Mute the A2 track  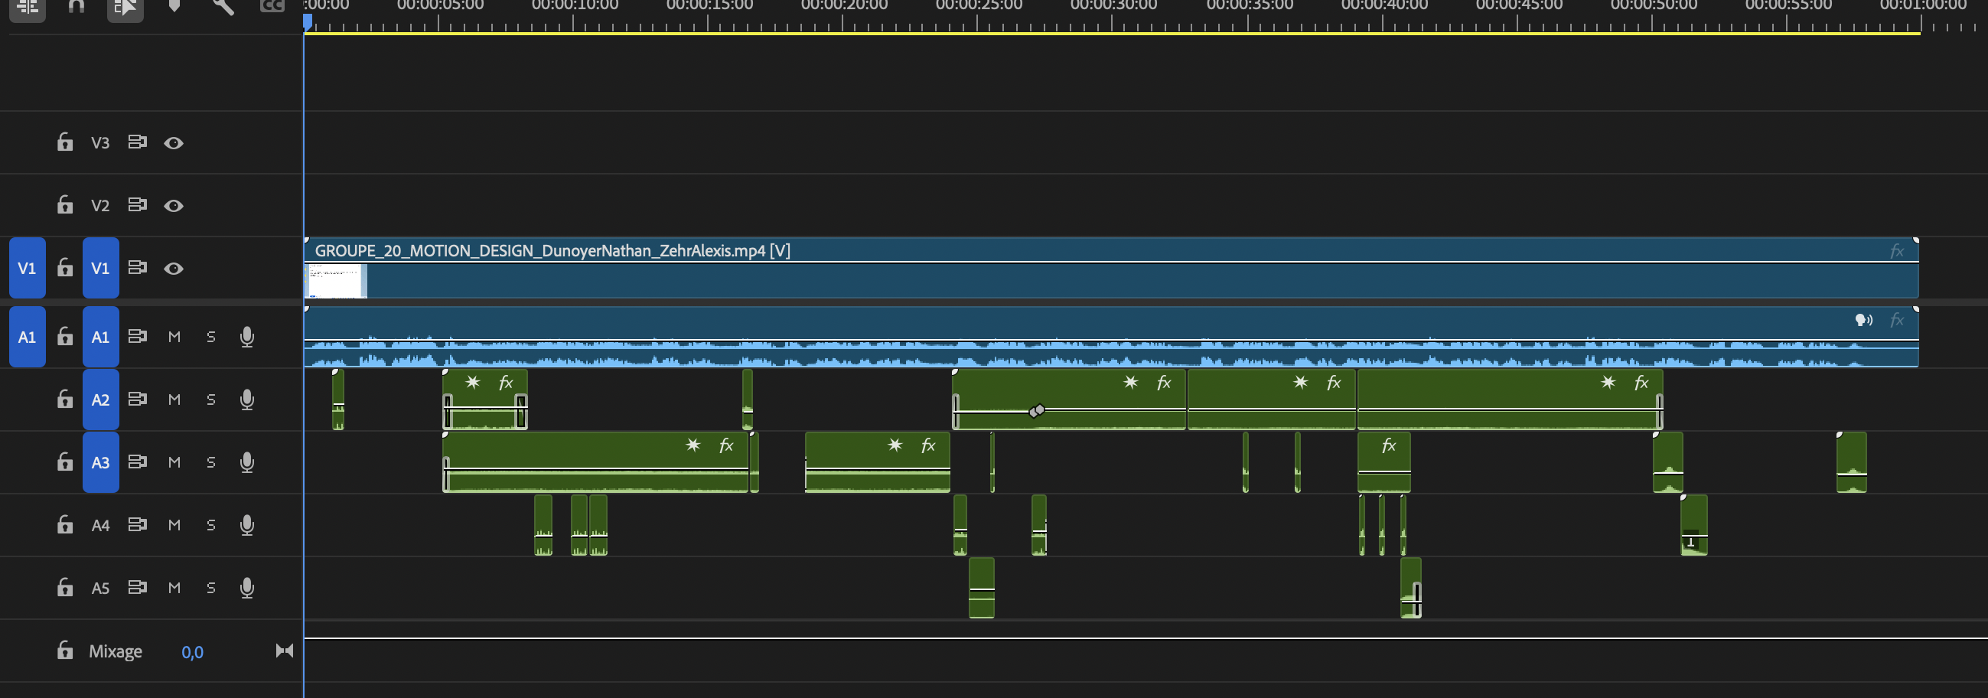click(x=174, y=400)
